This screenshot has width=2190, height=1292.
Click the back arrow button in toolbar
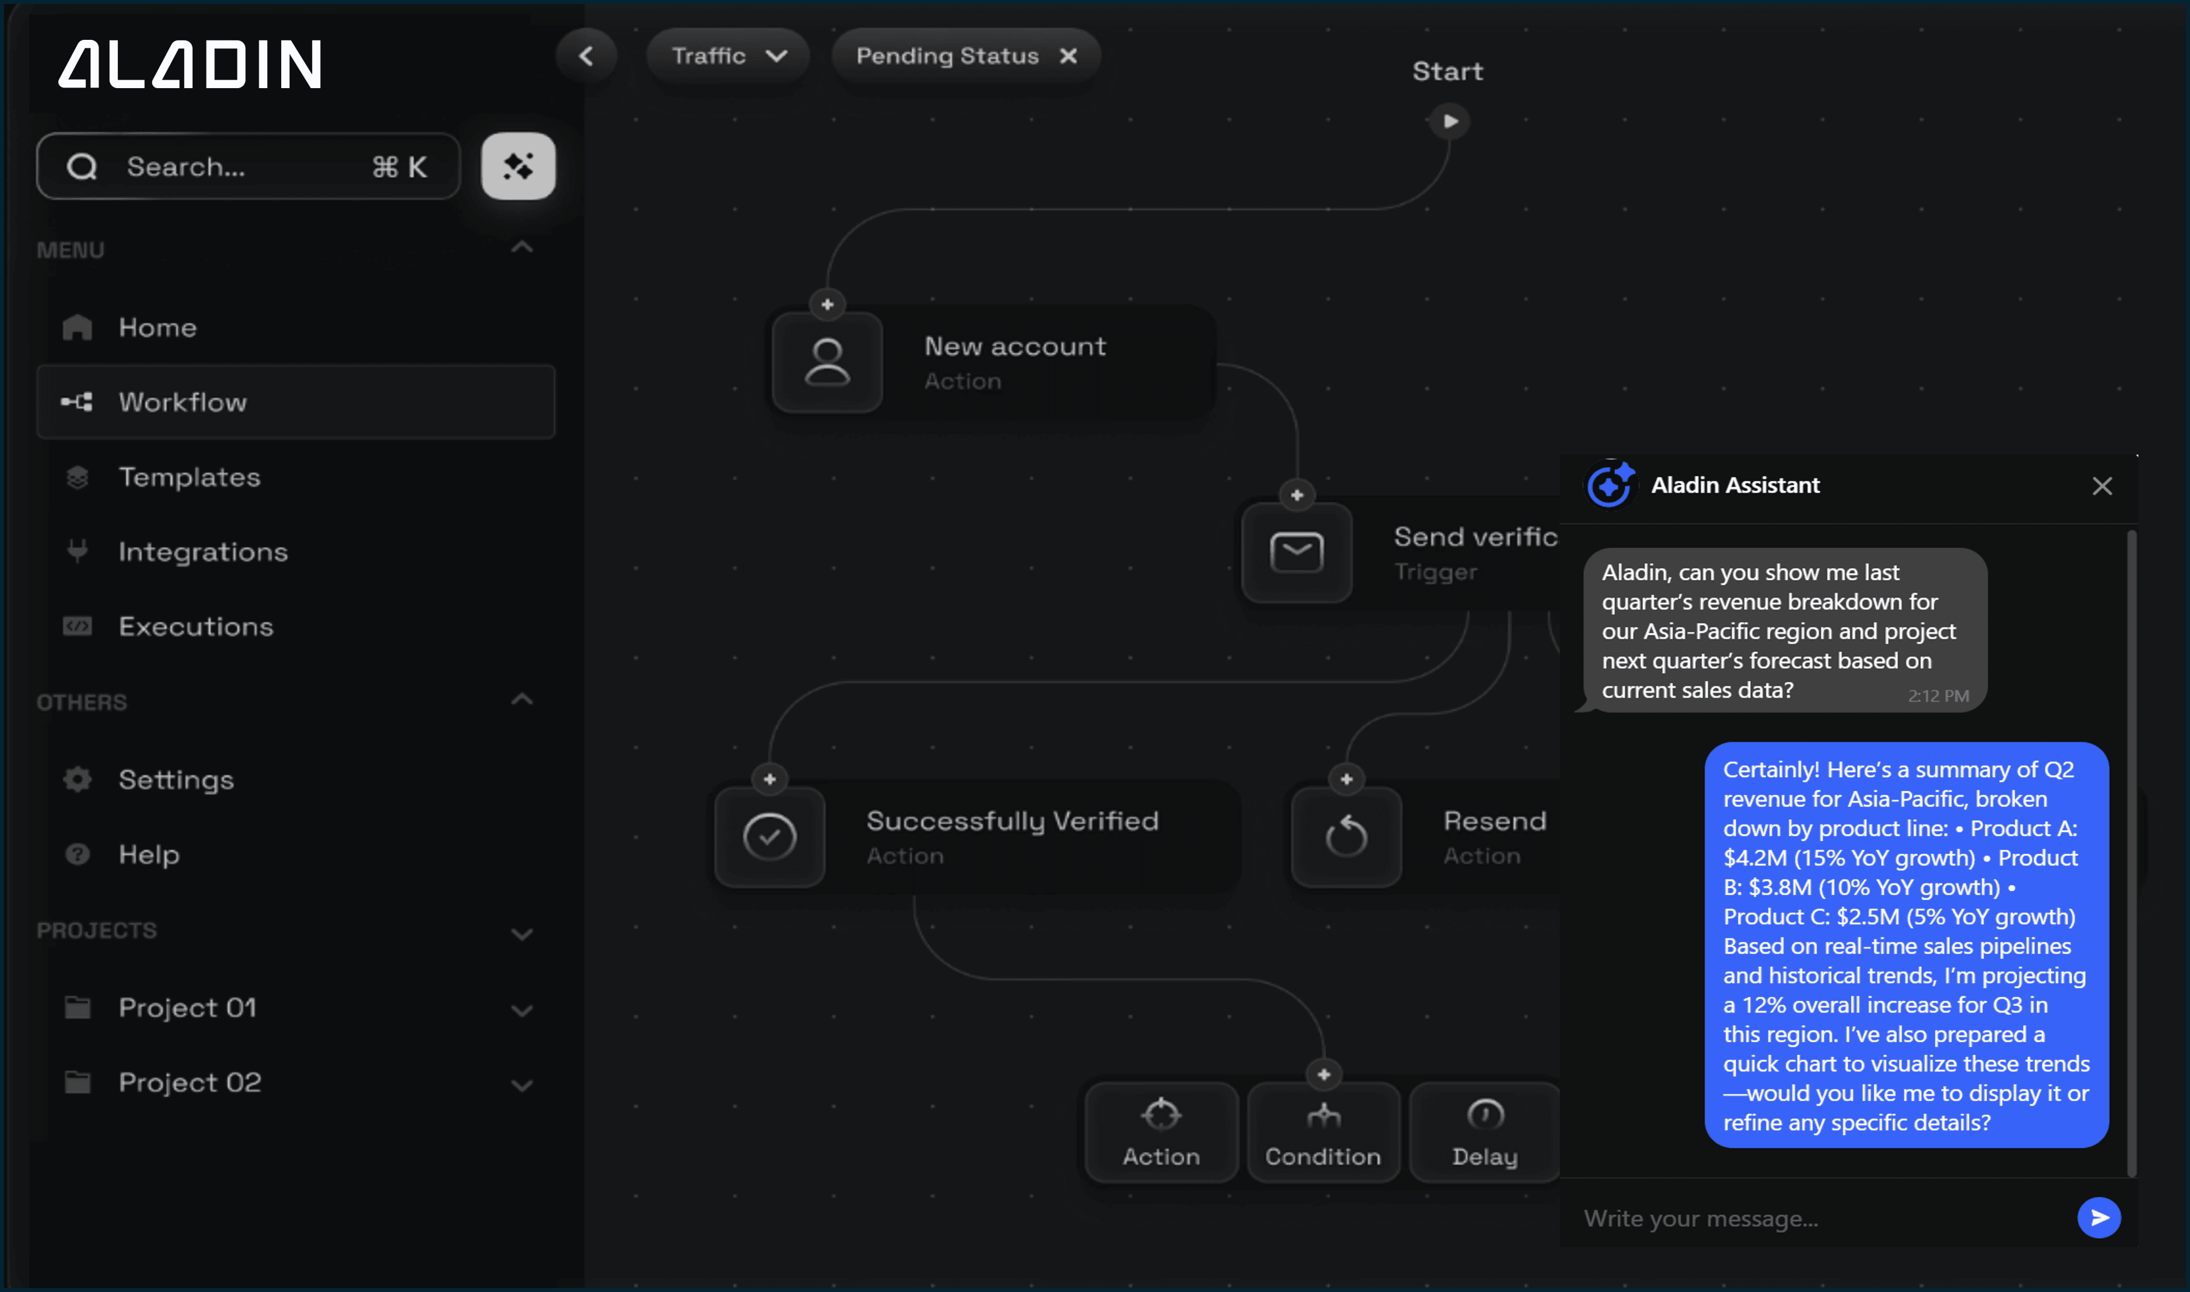[586, 56]
